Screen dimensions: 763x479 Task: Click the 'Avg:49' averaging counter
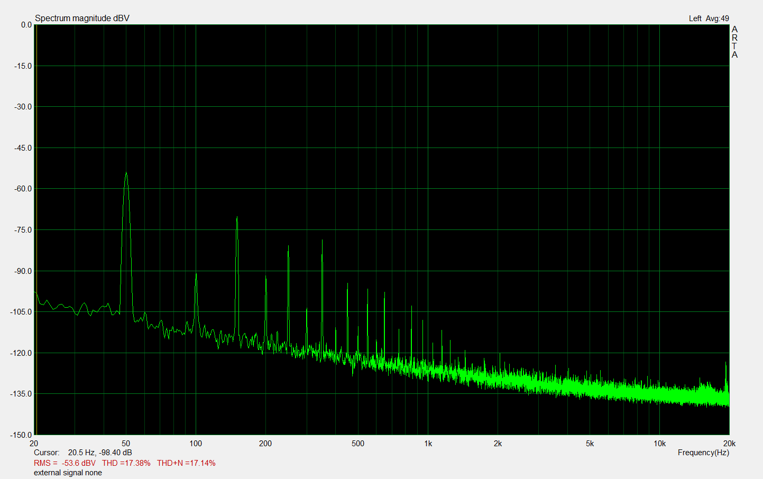tap(718, 19)
